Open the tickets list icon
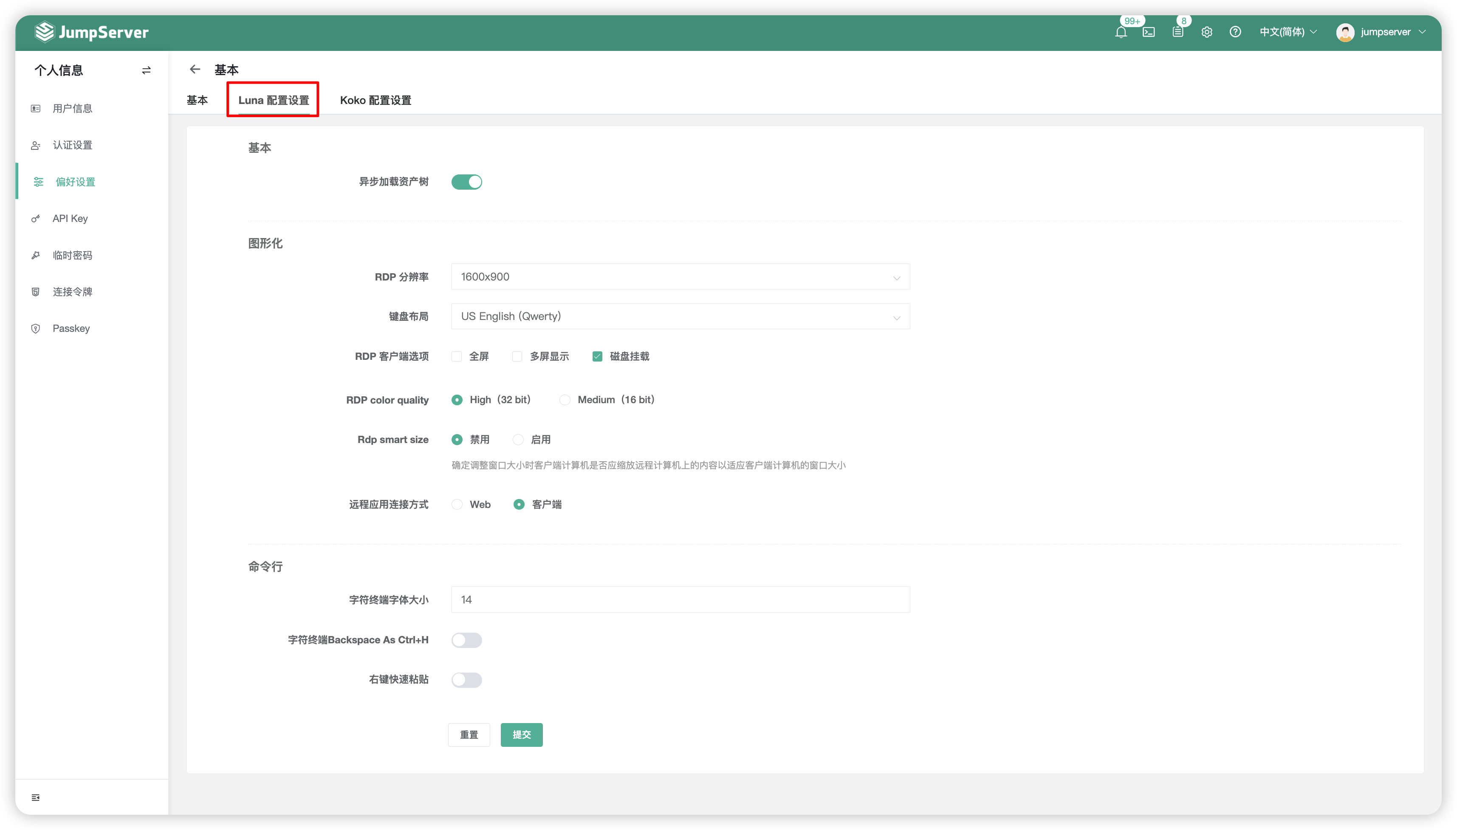The image size is (1457, 830). 1177,33
